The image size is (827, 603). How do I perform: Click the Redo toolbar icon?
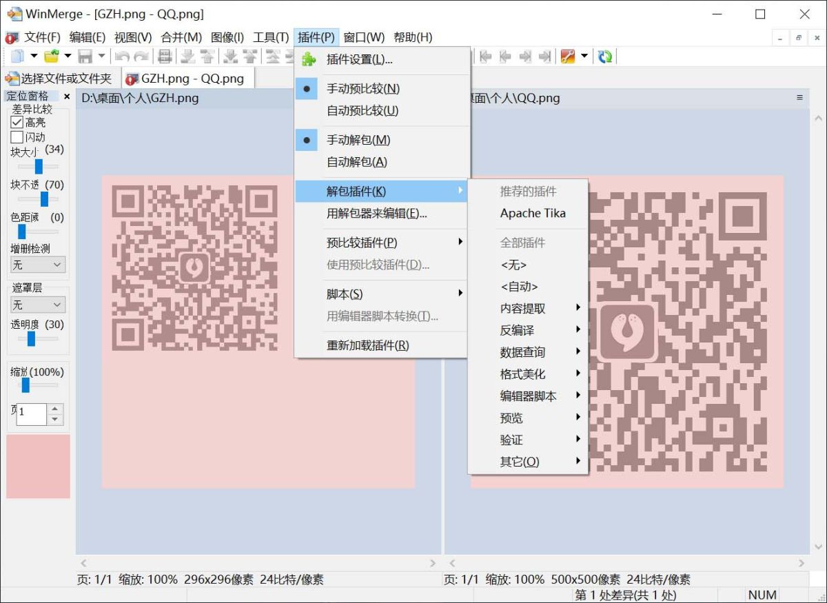click(x=141, y=57)
